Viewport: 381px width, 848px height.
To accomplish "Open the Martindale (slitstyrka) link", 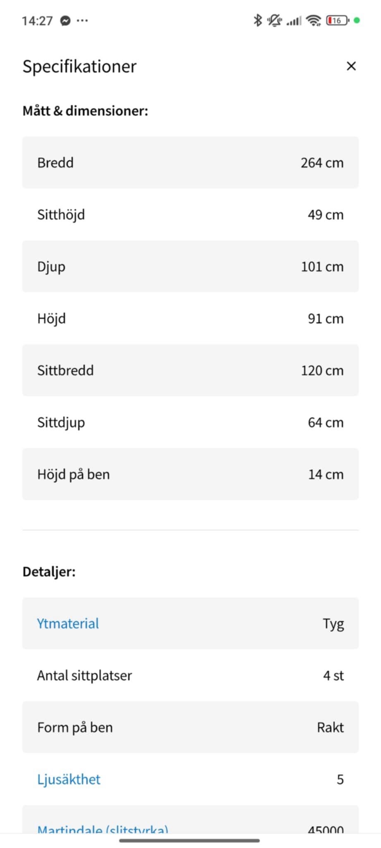I will pos(103,828).
